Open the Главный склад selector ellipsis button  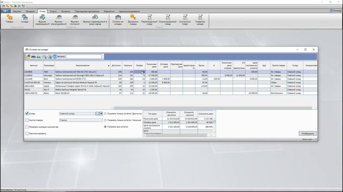[x=98, y=114]
